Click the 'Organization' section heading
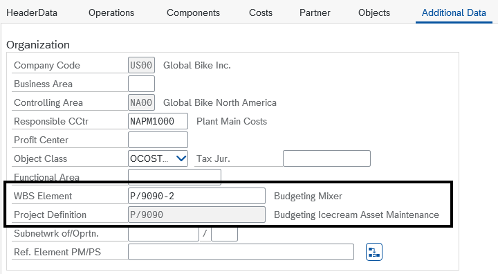 tap(38, 45)
